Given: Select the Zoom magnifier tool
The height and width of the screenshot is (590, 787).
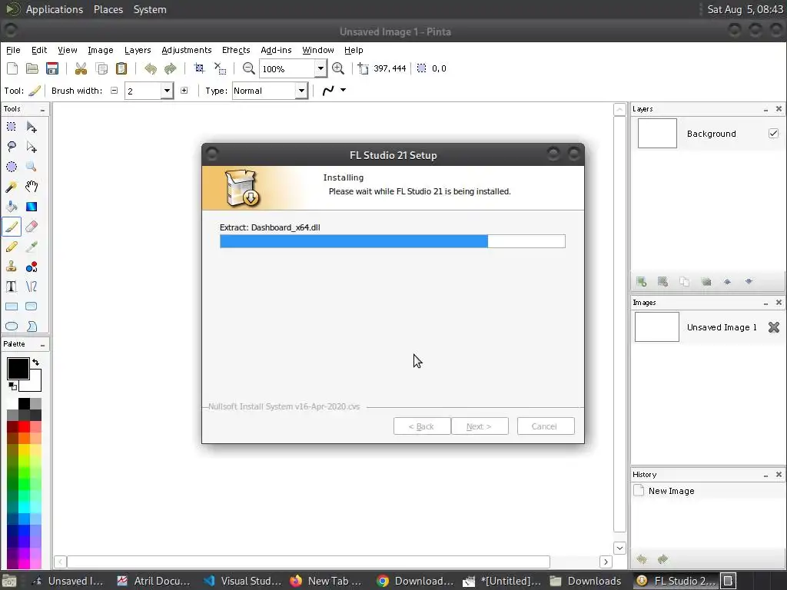Looking at the screenshot, I should 32,167.
